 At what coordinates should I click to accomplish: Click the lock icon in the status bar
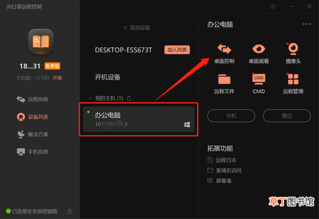point(70,211)
